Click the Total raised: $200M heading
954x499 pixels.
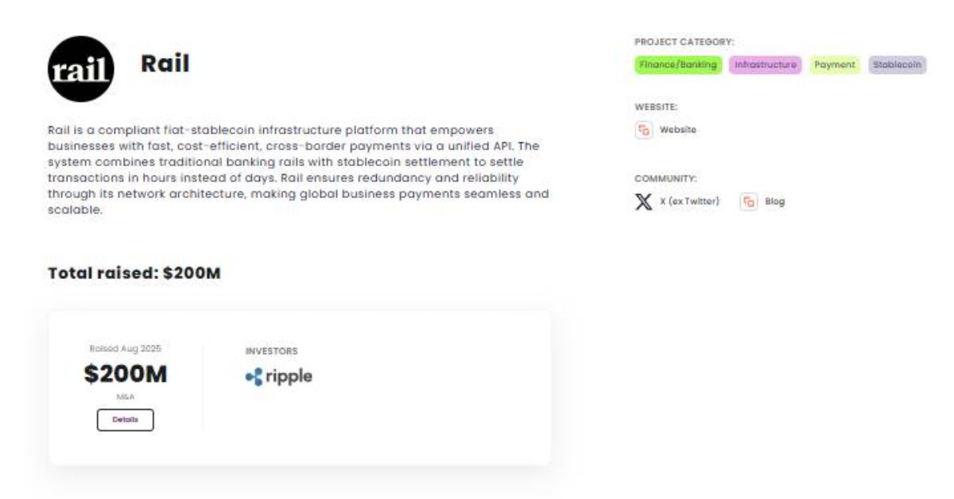(134, 273)
